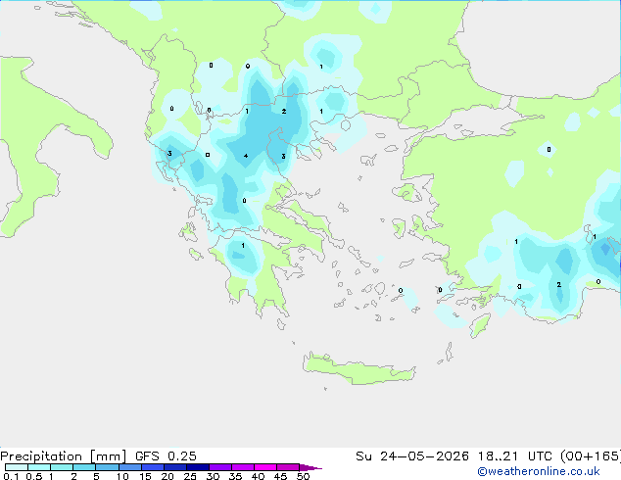This screenshot has height=480, width=621.
Task: Open the weatheronline.co.uk credit link
Action: 539,471
